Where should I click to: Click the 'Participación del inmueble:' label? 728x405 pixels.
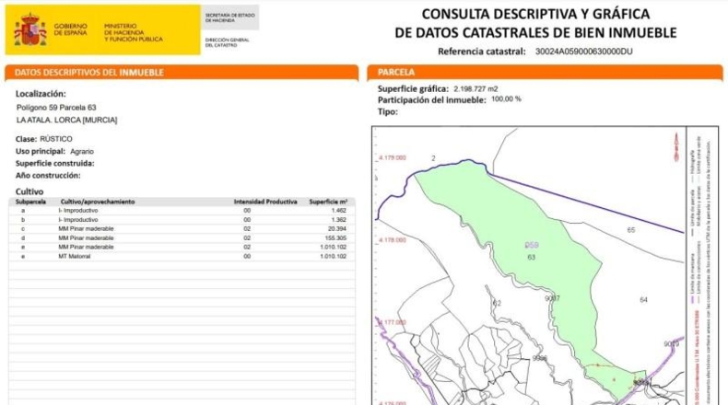pos(432,99)
